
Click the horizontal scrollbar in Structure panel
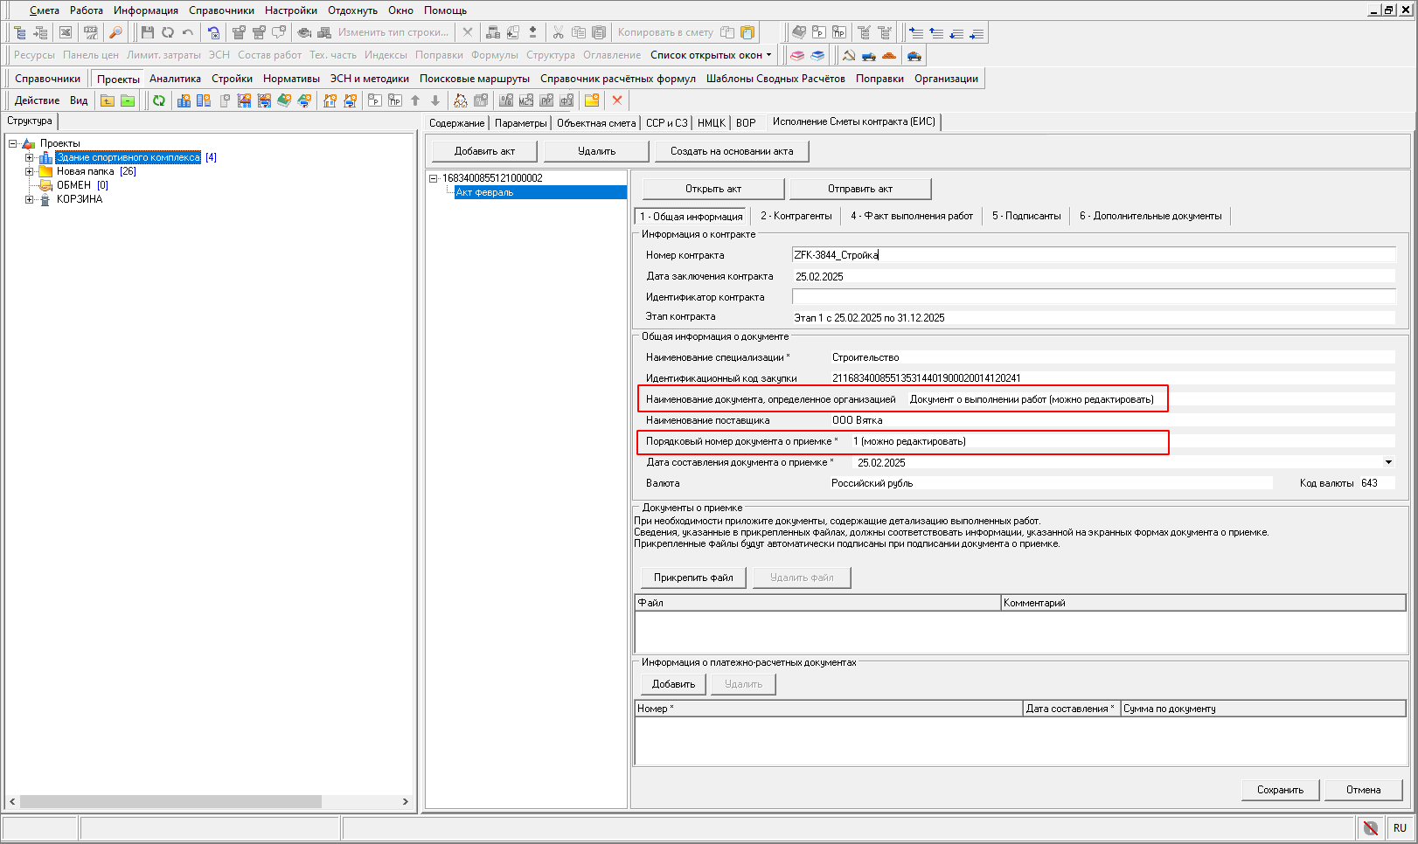tap(170, 801)
